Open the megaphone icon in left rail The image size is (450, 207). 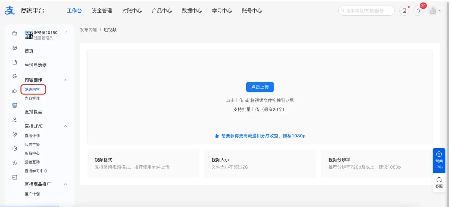(14, 91)
